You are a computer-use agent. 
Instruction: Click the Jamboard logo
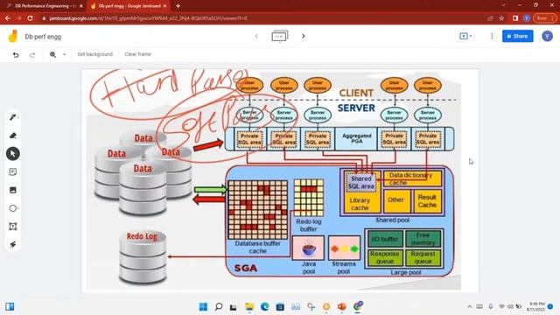pyautogui.click(x=13, y=37)
